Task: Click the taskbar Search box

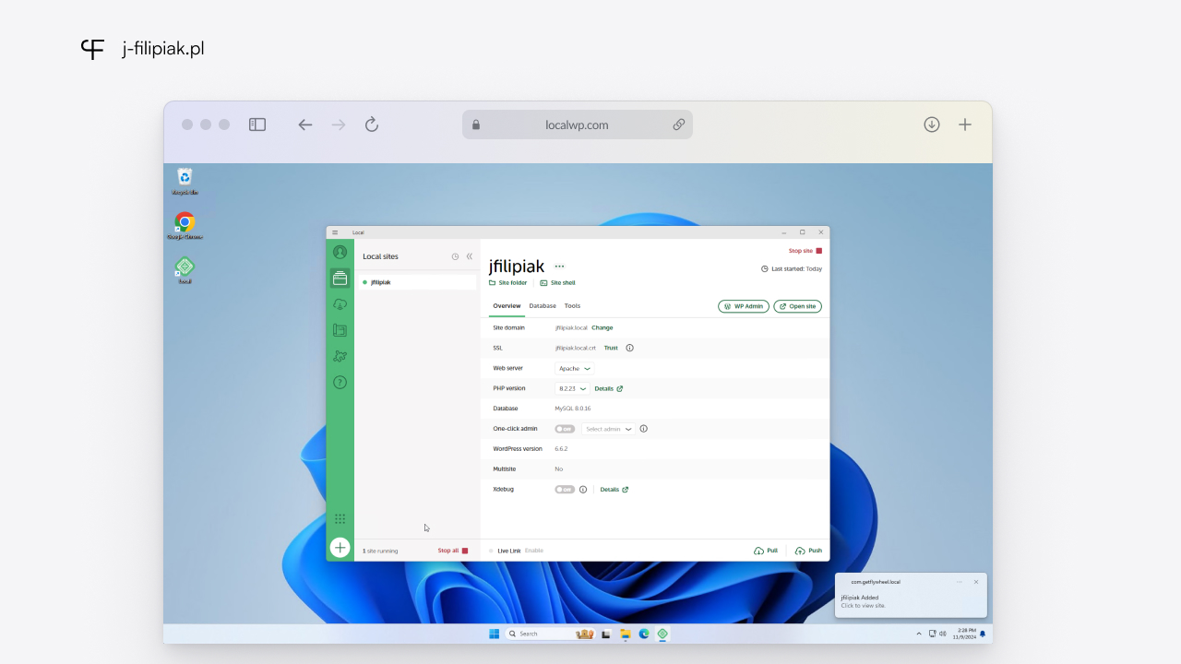Action: pos(551,634)
